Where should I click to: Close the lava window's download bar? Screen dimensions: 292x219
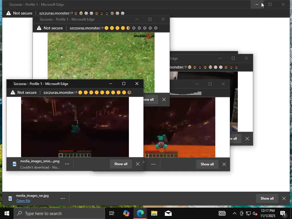pyautogui.click(x=224, y=164)
